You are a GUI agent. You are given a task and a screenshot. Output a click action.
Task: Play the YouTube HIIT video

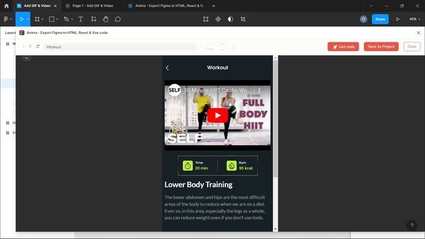(217, 116)
